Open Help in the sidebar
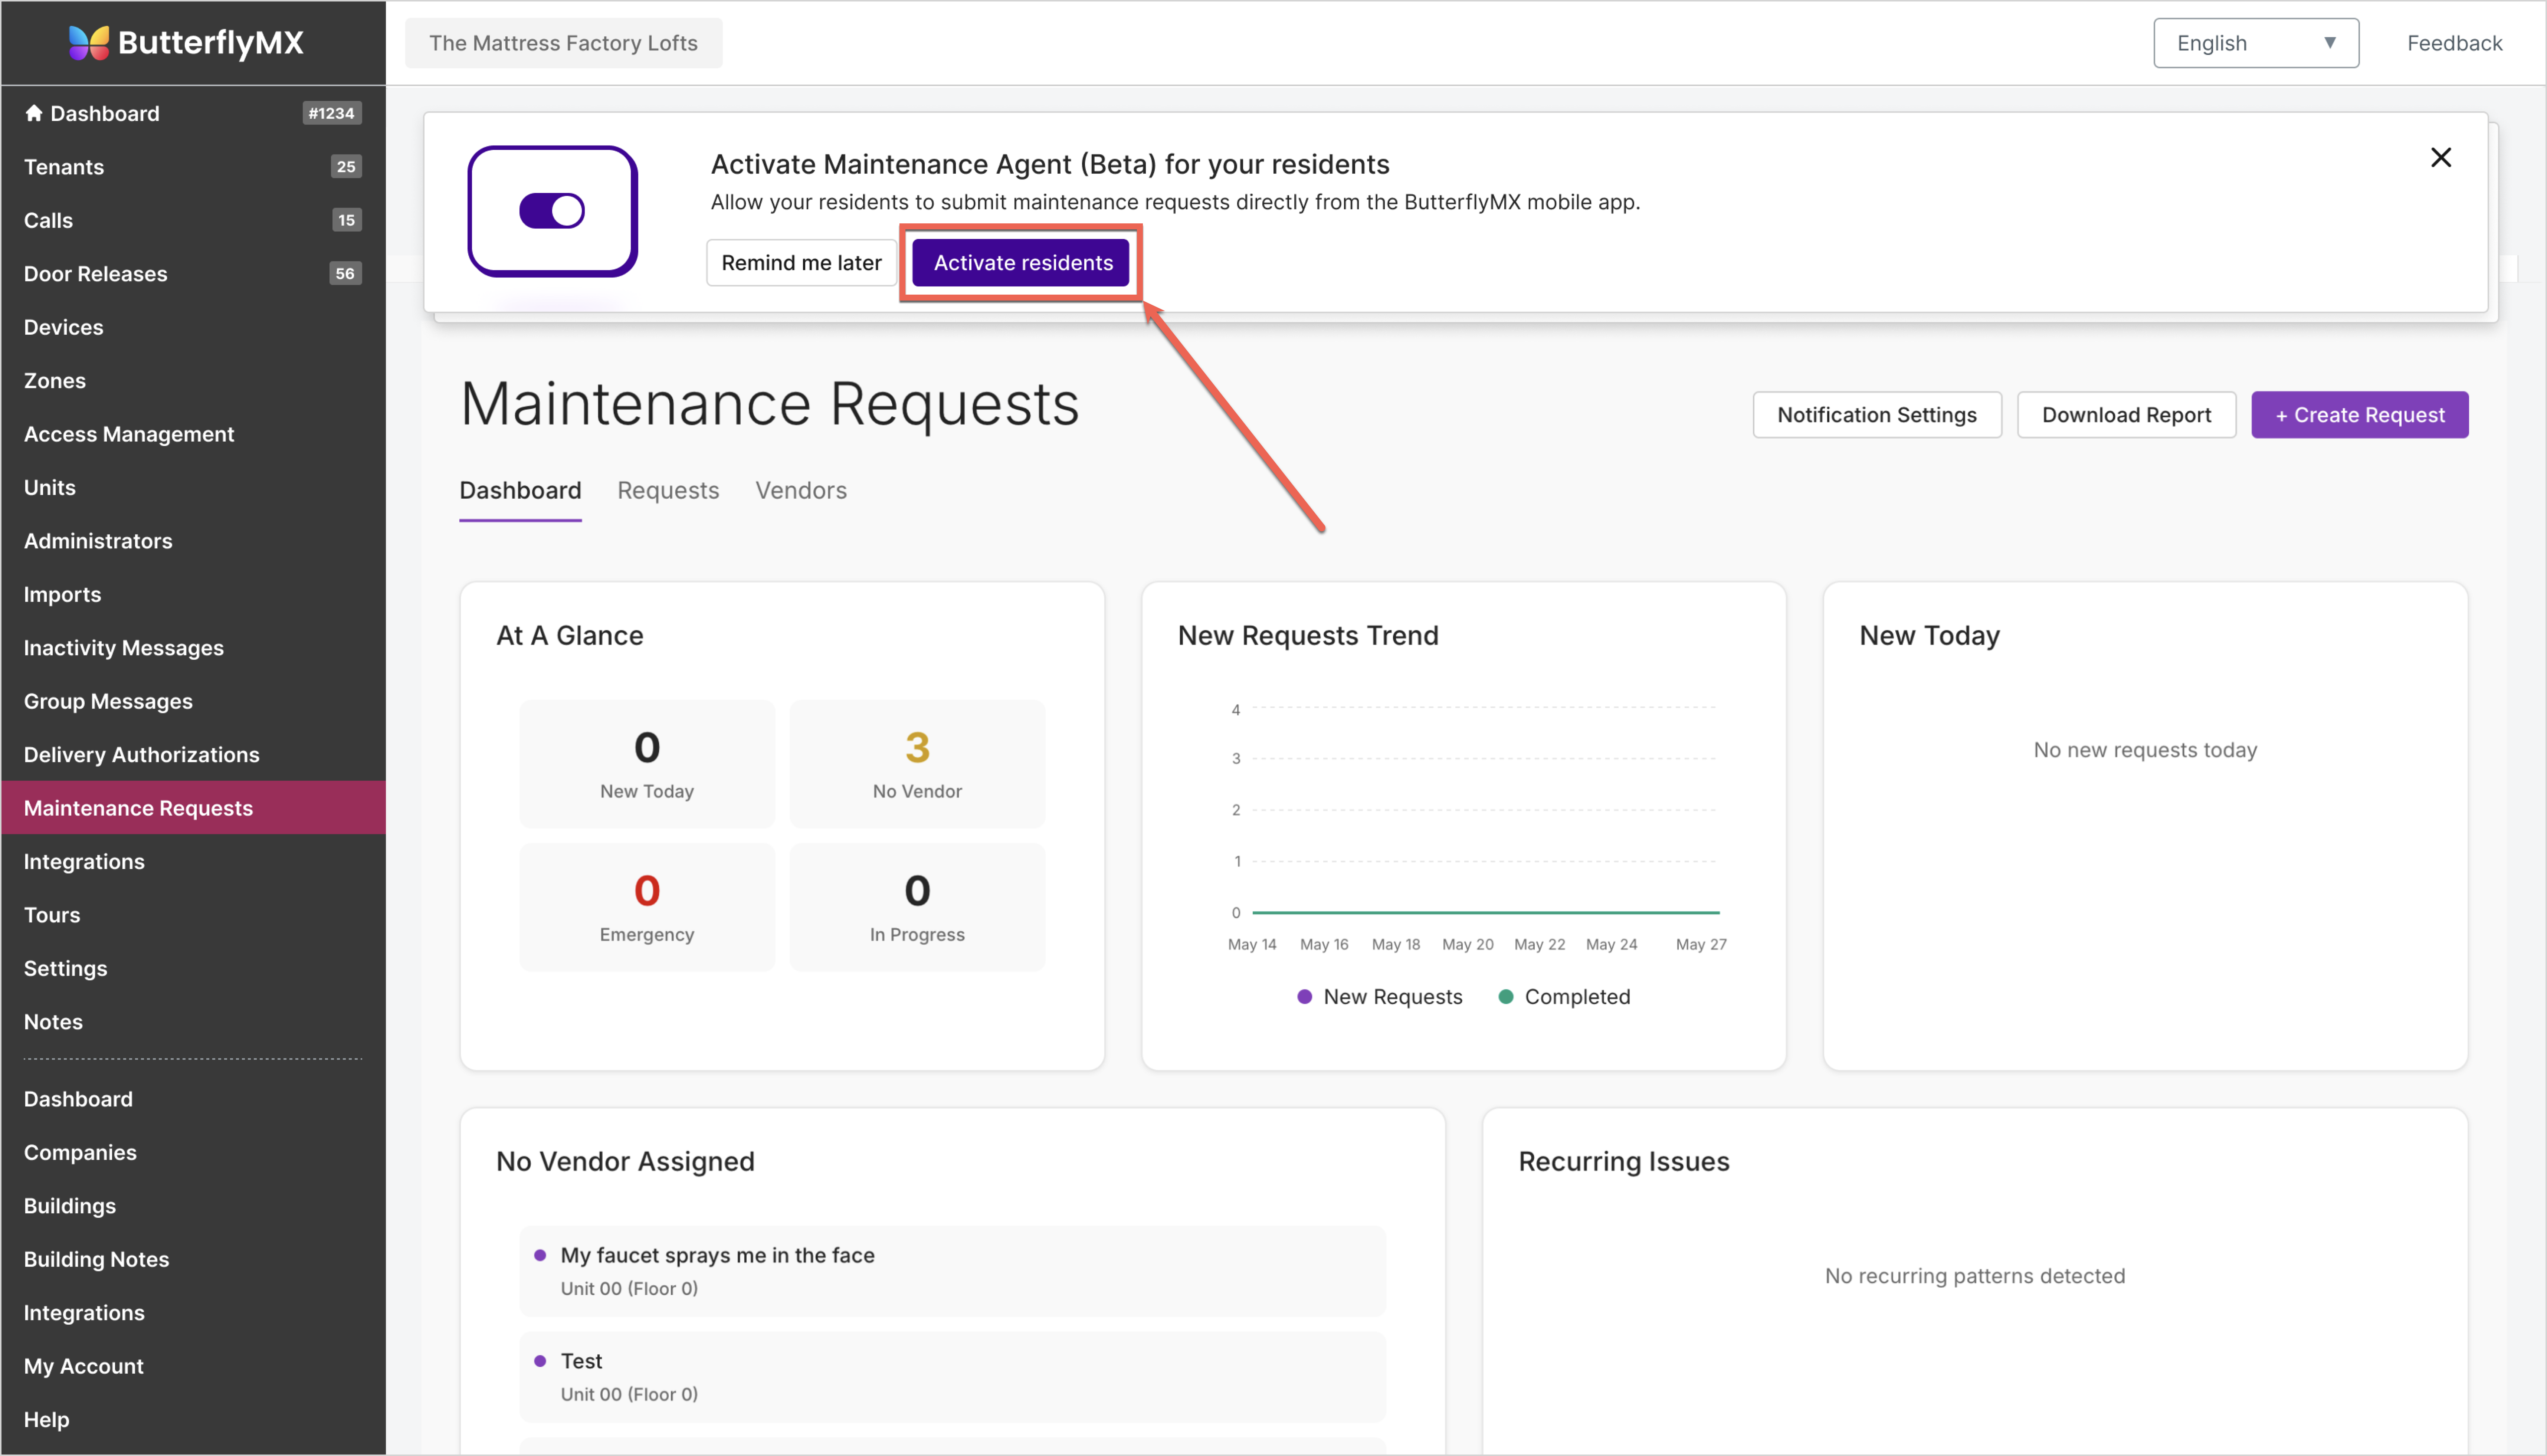 [x=193, y=1420]
